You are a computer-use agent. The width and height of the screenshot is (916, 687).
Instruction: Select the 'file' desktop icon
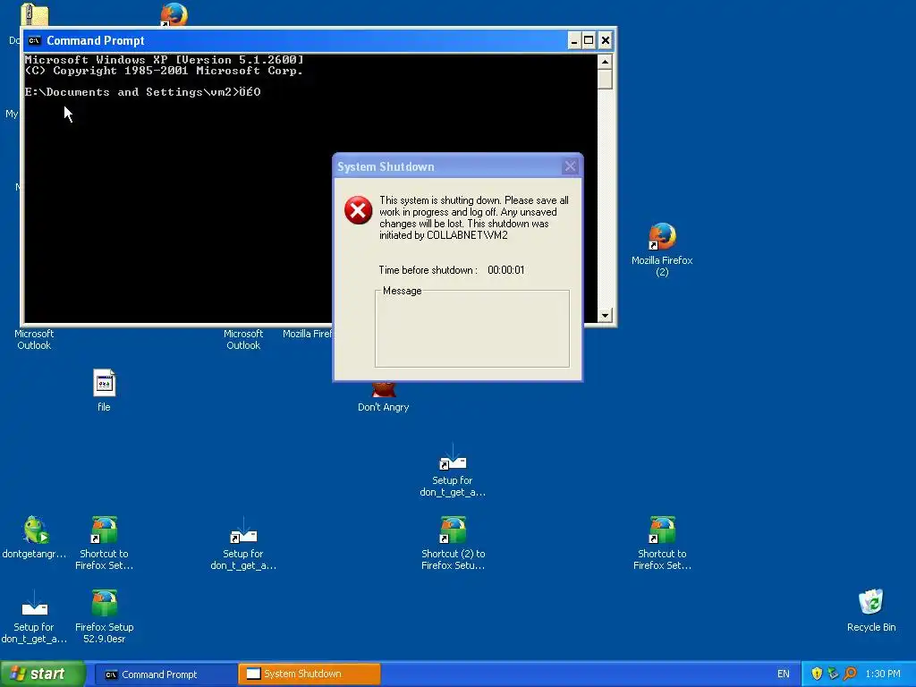(x=104, y=383)
